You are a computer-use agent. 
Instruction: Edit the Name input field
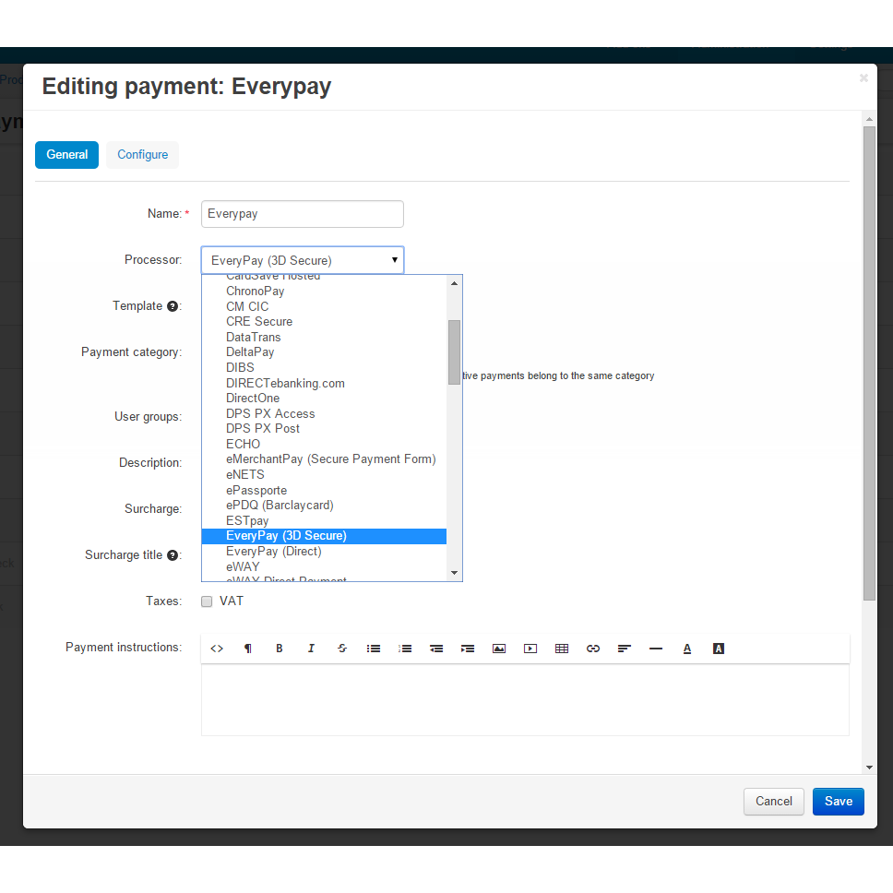(x=303, y=214)
